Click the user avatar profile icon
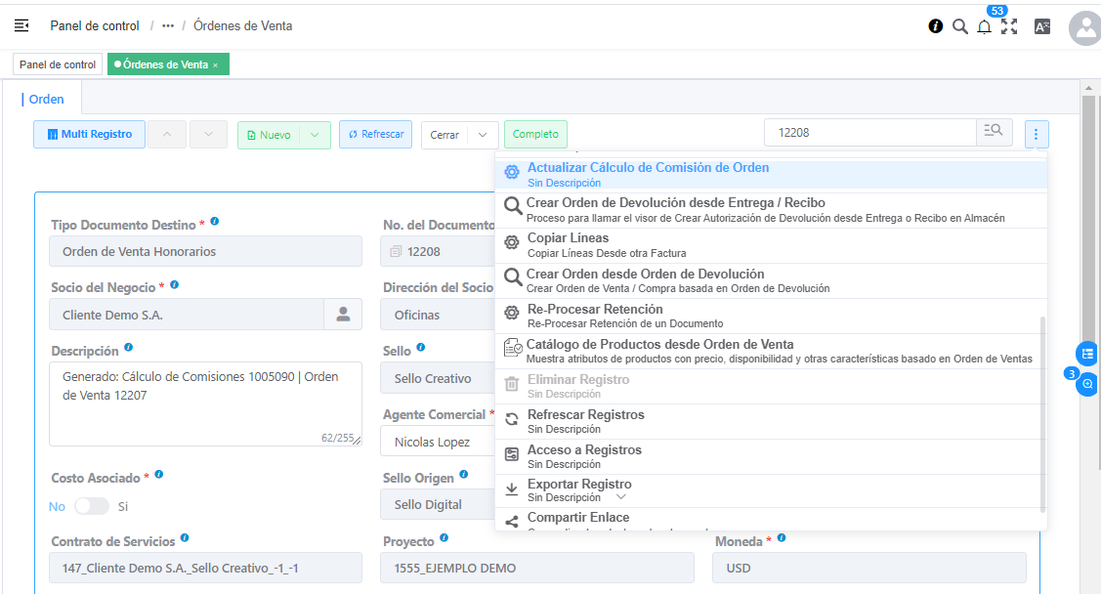 pyautogui.click(x=1085, y=28)
